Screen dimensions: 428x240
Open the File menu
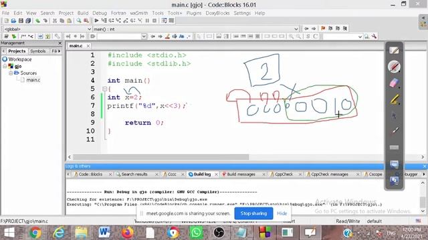tap(5, 13)
